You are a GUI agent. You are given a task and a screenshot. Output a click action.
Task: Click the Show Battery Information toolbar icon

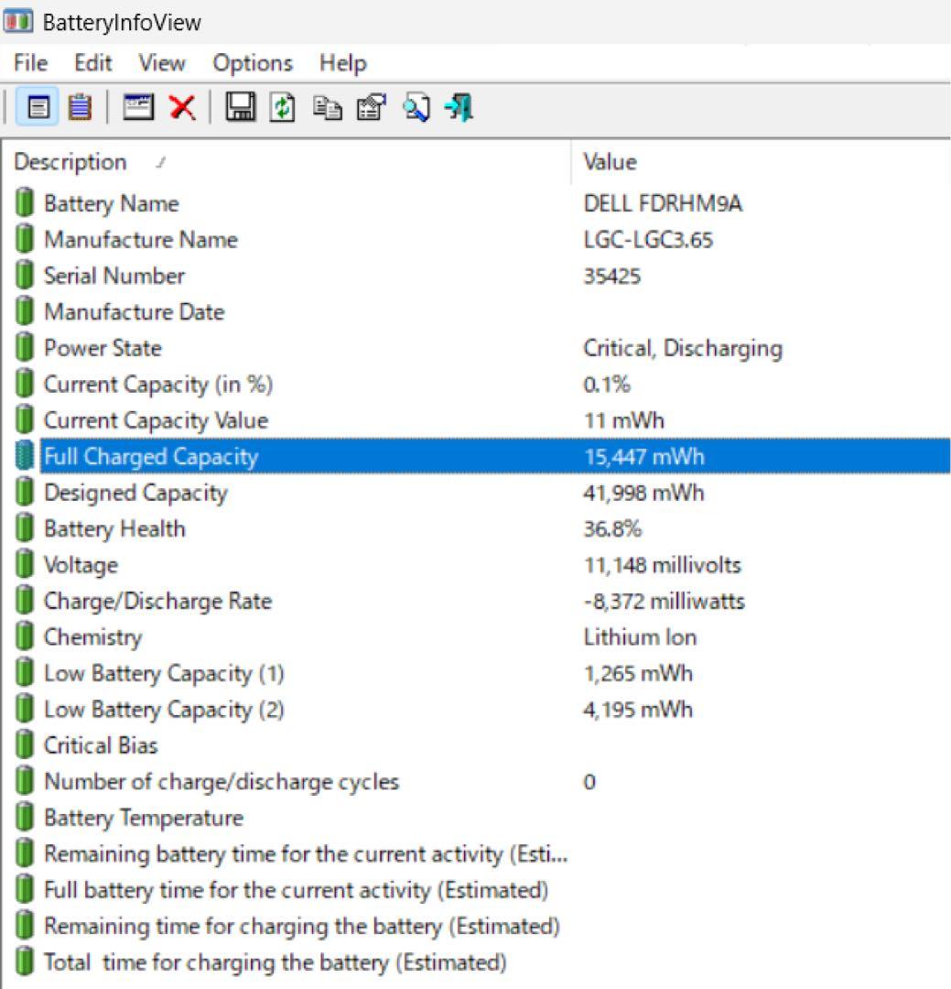[x=38, y=108]
